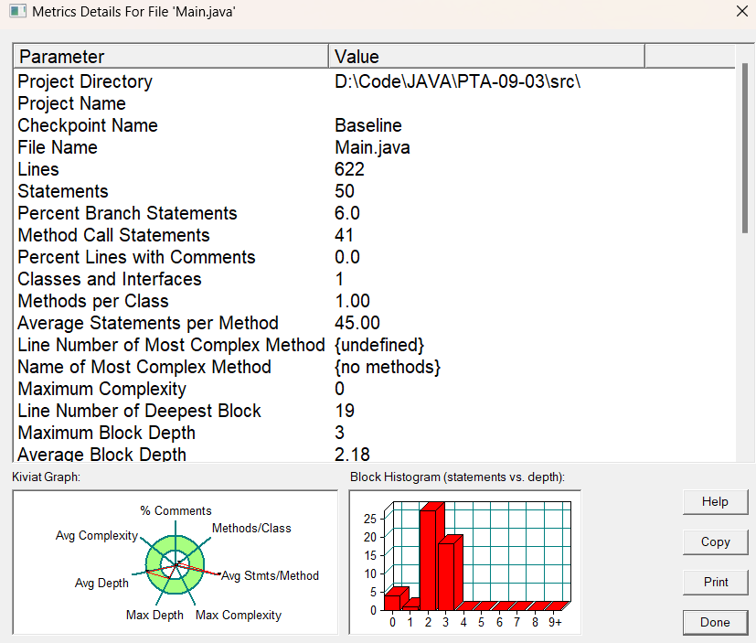Click the metrics list vertical scrollbar thumb

[x=745, y=148]
